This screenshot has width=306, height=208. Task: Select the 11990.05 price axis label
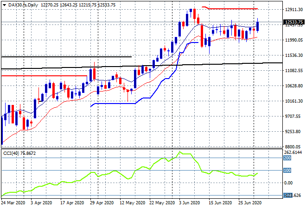click(294, 40)
